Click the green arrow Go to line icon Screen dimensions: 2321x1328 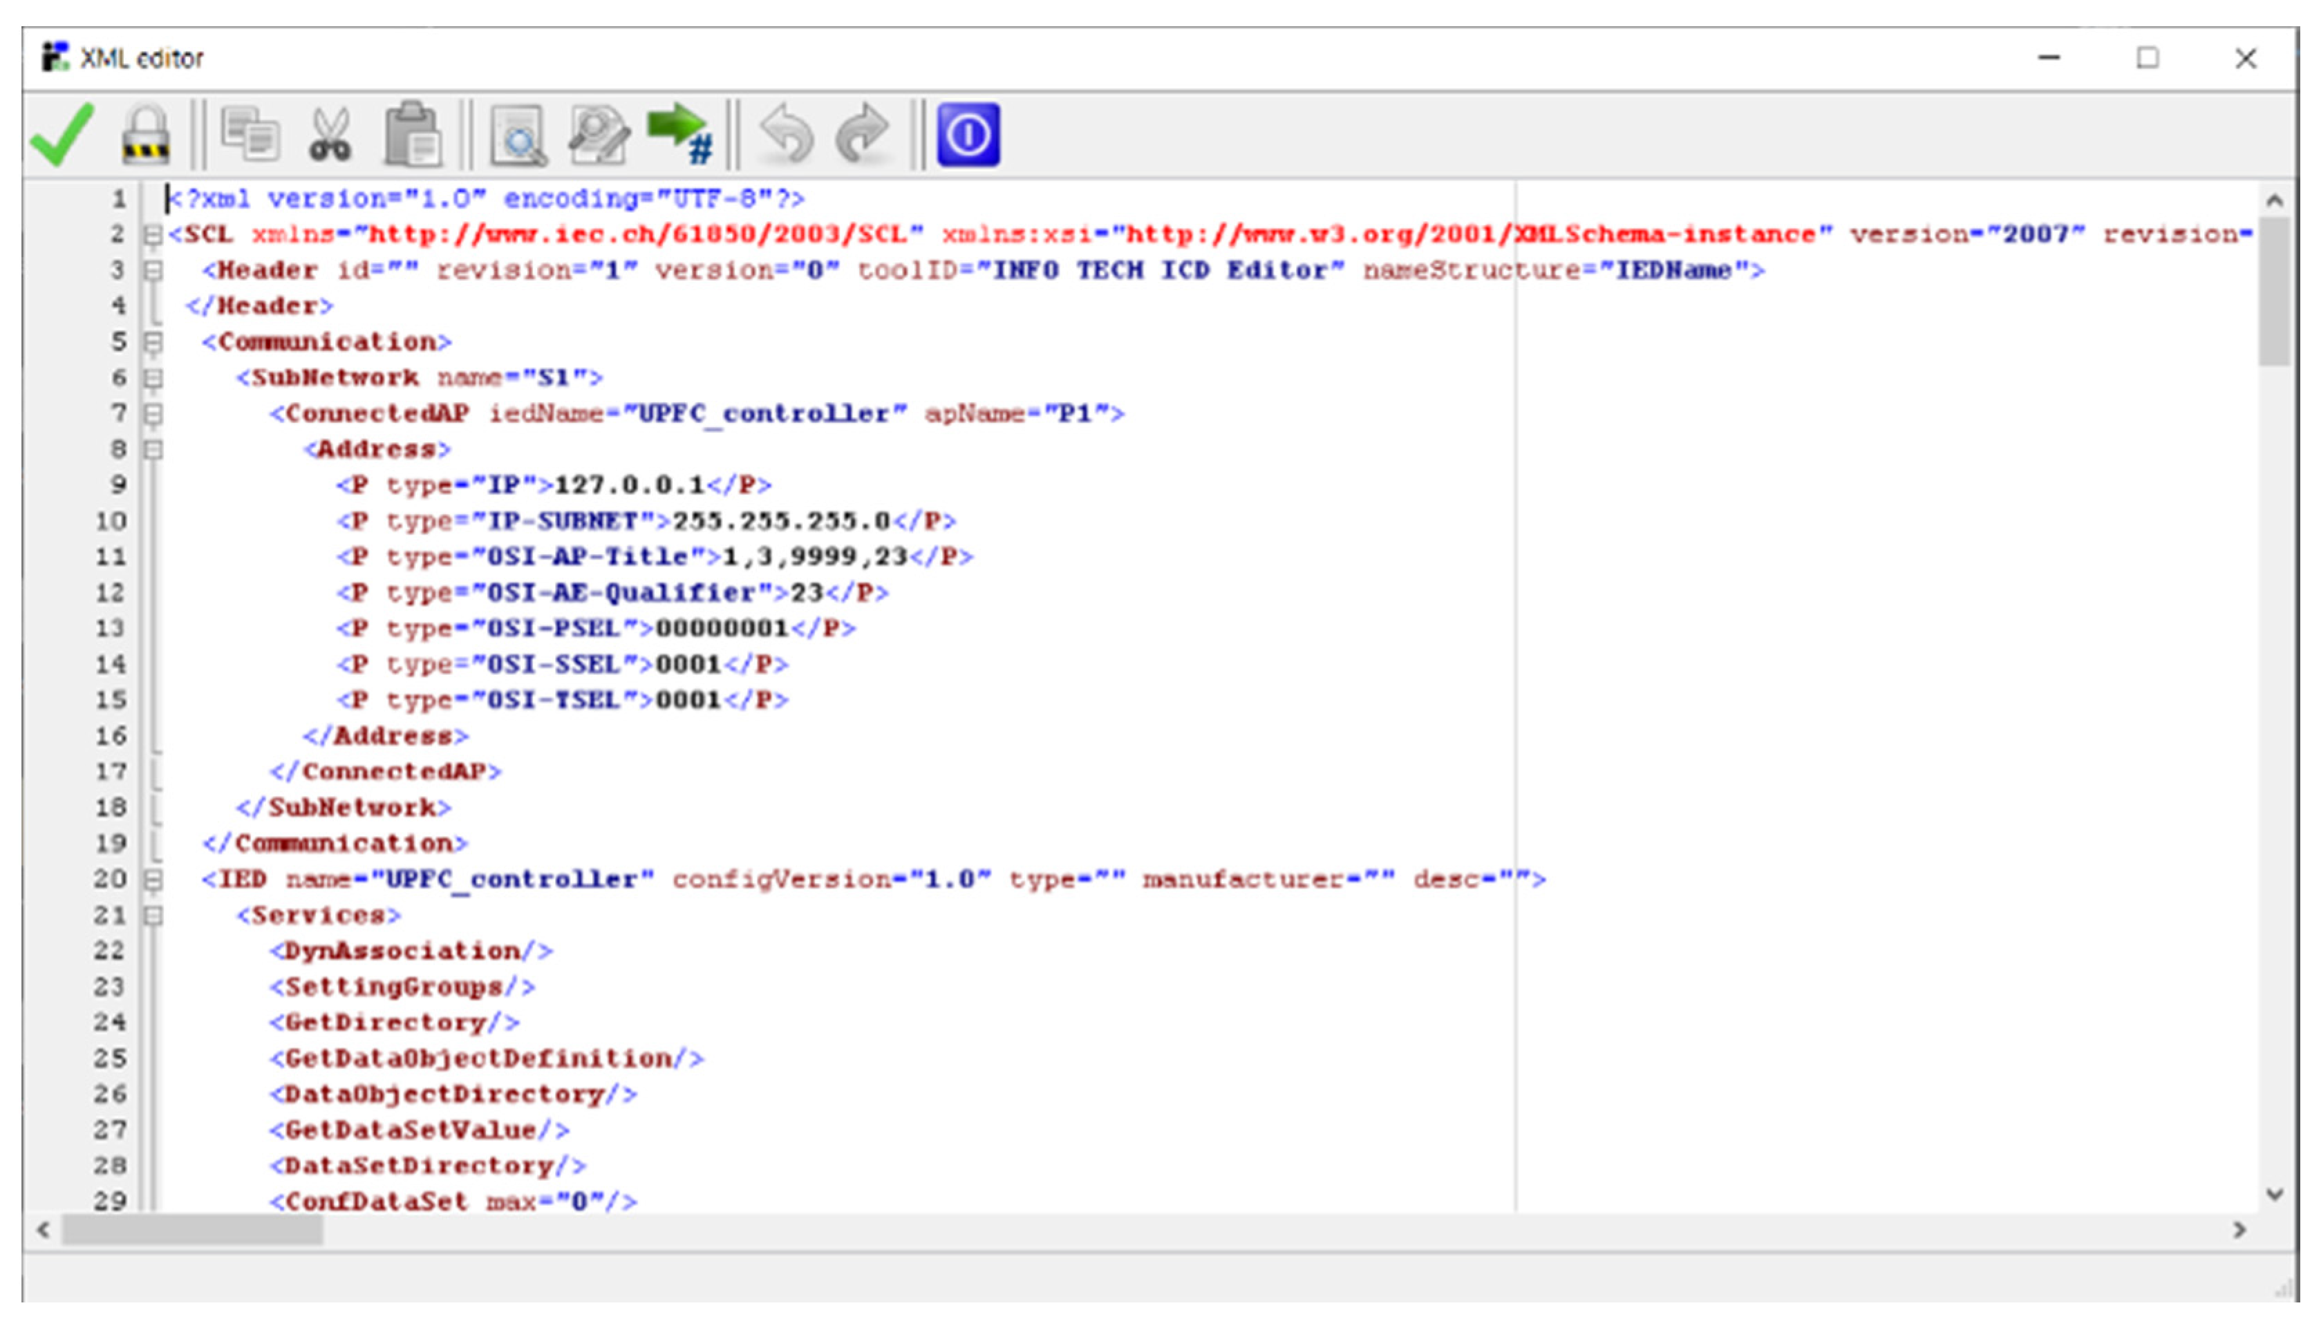[679, 135]
